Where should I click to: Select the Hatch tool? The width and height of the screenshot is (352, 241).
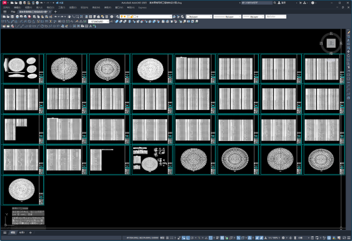74,26
